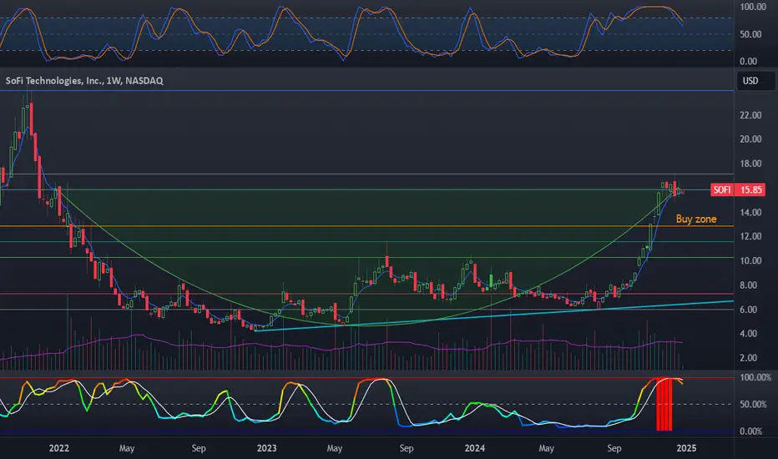Click the 50.00 label on top oscillator

pos(750,34)
